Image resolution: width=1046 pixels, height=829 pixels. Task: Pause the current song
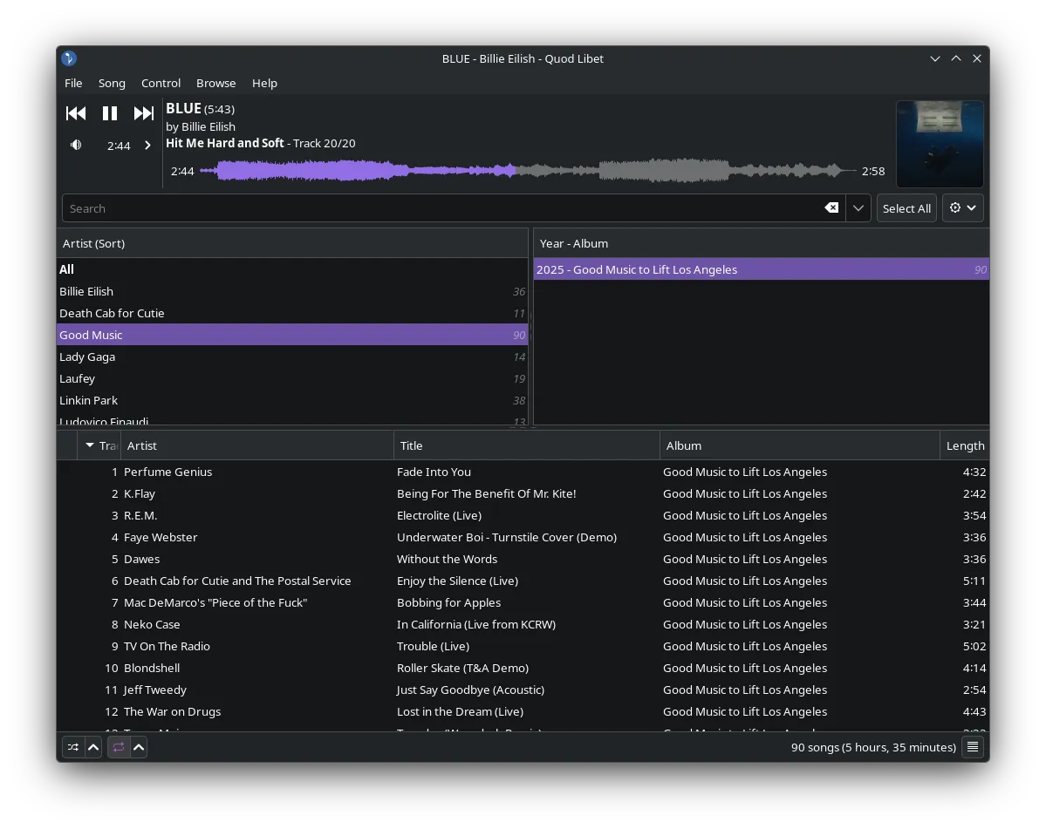109,113
